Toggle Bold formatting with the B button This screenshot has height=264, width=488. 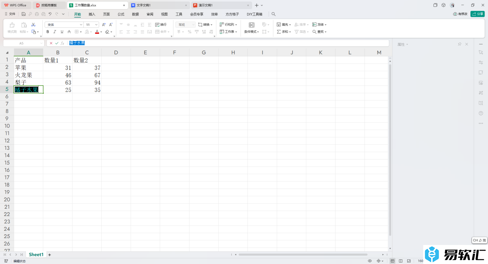click(x=48, y=32)
